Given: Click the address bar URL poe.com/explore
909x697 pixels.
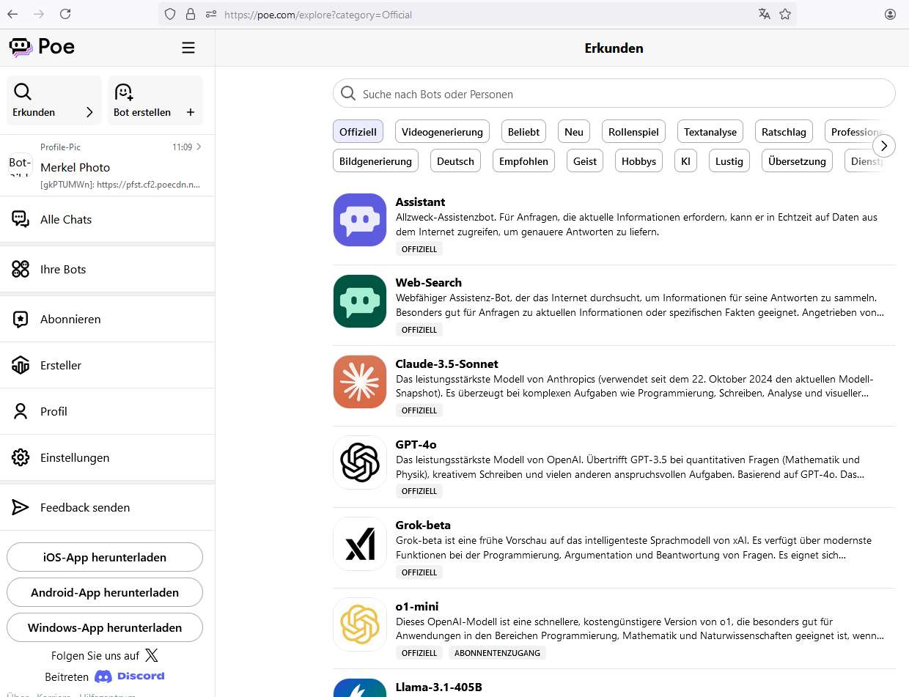Looking at the screenshot, I should (318, 14).
